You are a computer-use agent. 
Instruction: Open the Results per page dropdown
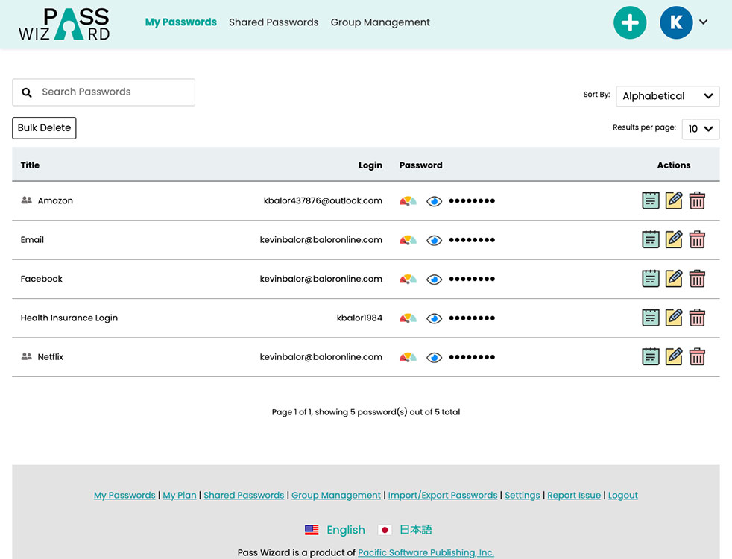click(701, 129)
